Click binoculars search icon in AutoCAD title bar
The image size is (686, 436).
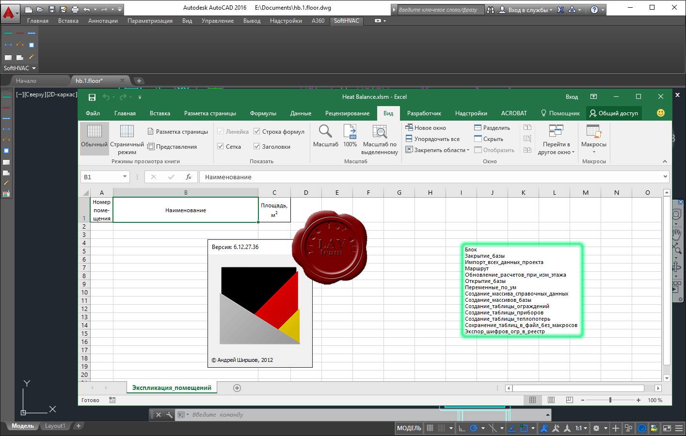pyautogui.click(x=491, y=9)
